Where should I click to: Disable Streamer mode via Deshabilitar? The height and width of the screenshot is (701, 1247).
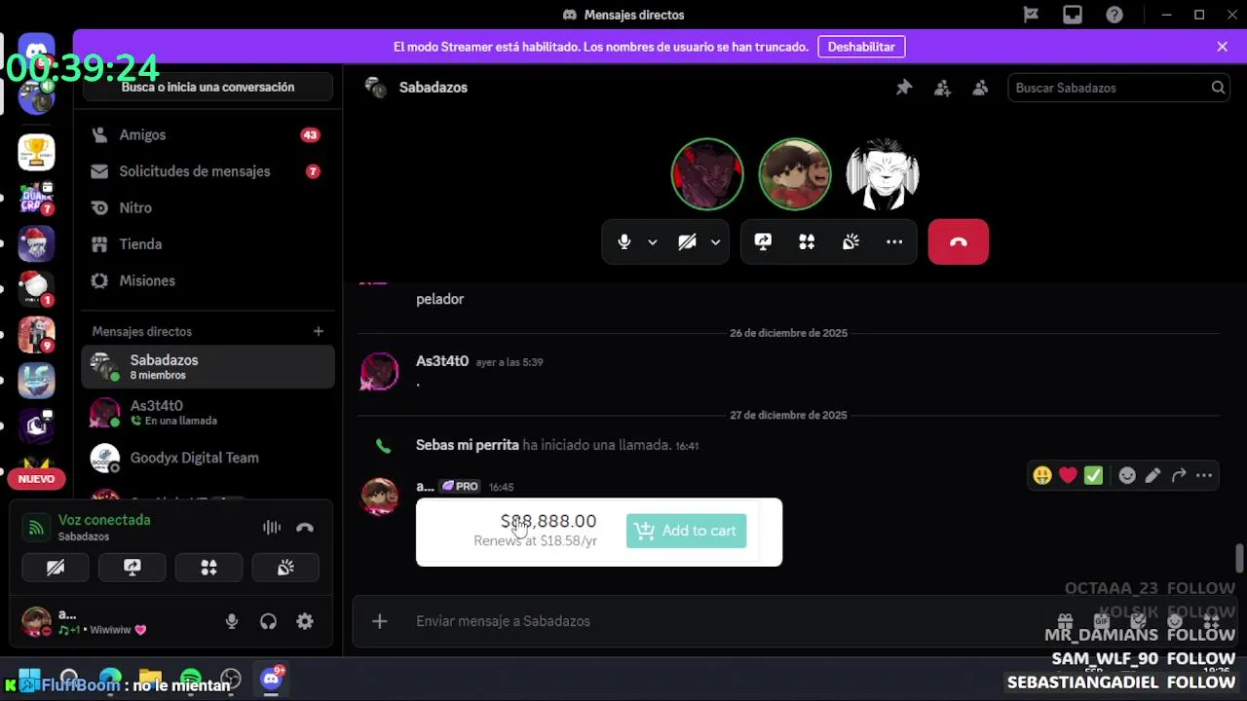(861, 47)
